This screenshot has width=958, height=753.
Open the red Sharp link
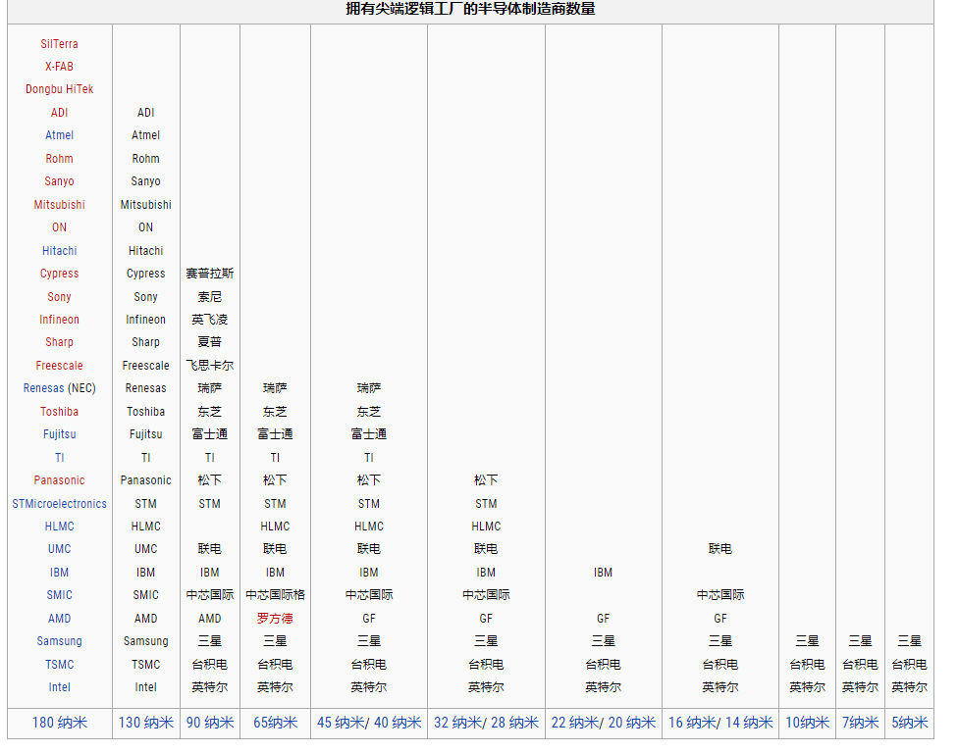pos(59,342)
